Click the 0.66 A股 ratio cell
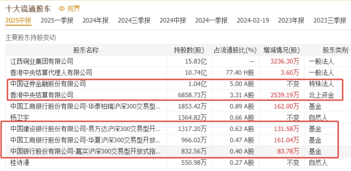 coord(242,117)
